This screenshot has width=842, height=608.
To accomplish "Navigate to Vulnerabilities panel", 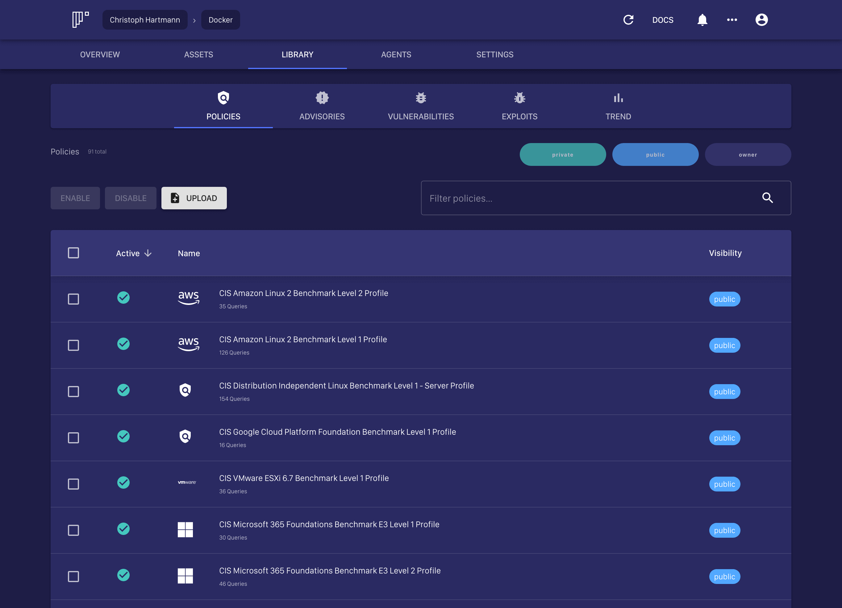I will point(421,106).
